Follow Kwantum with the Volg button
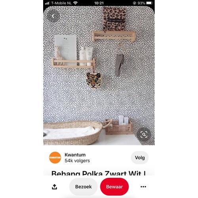Image resolution: width=198 pixels, height=198 pixels. (x=140, y=158)
